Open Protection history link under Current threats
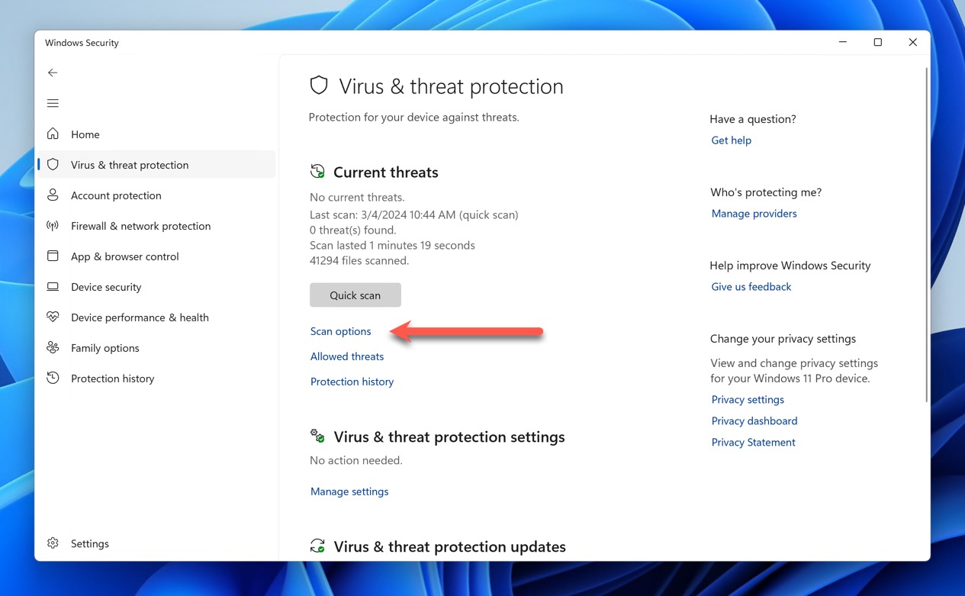Image resolution: width=965 pixels, height=596 pixels. [352, 382]
